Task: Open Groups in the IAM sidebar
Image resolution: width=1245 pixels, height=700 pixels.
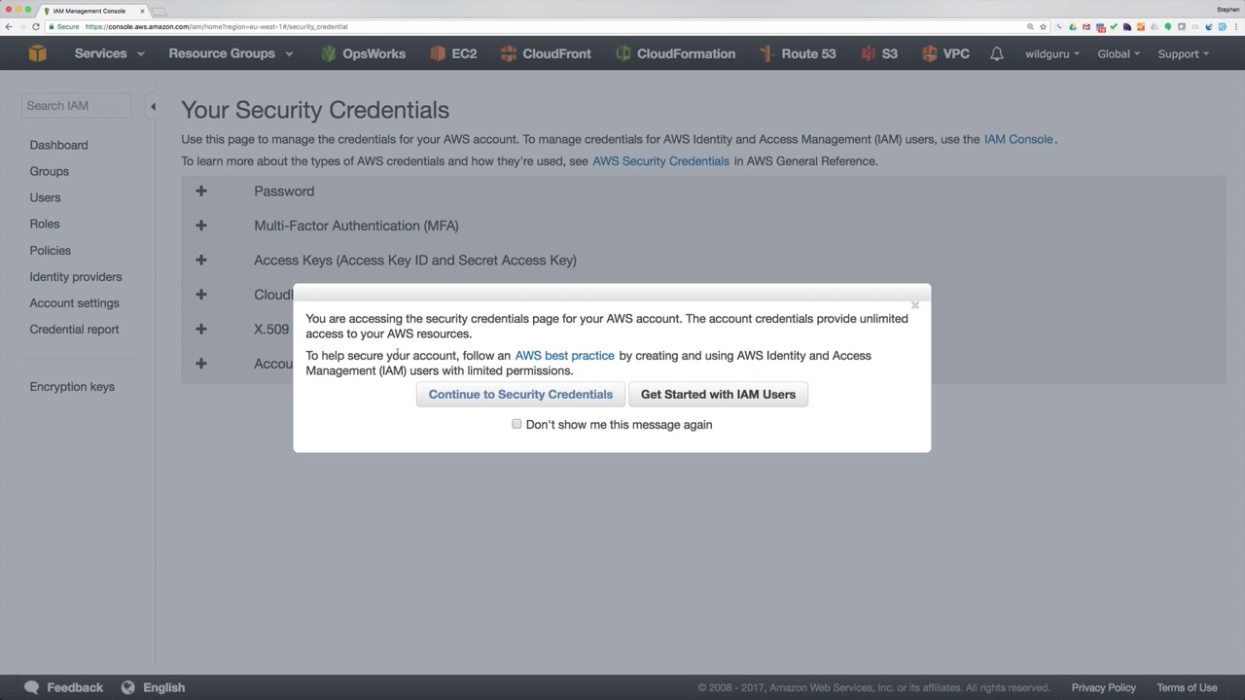Action: [x=49, y=171]
